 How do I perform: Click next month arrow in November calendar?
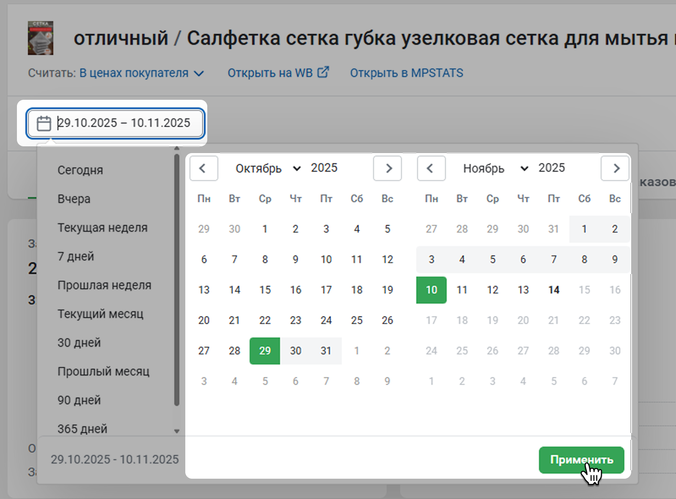[615, 168]
